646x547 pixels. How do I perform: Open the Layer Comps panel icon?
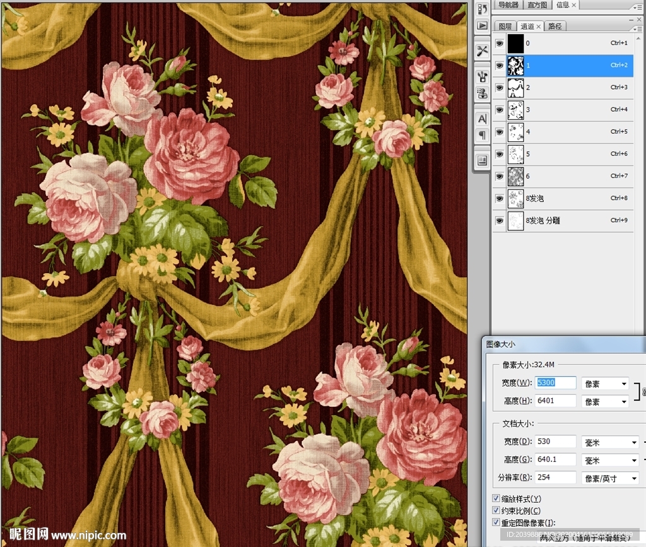click(482, 160)
